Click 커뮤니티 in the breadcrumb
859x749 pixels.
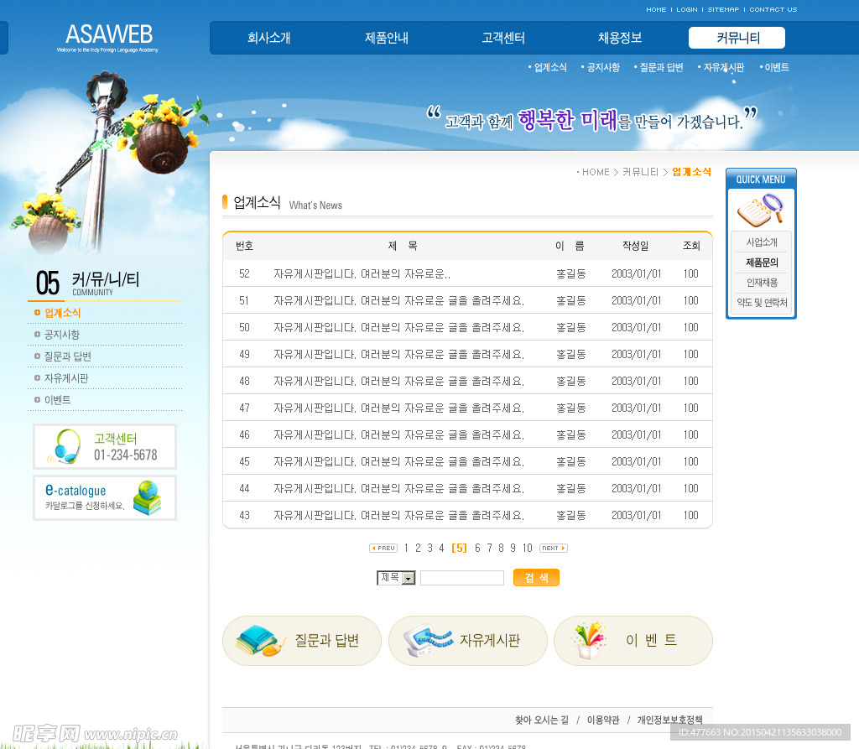pos(640,172)
